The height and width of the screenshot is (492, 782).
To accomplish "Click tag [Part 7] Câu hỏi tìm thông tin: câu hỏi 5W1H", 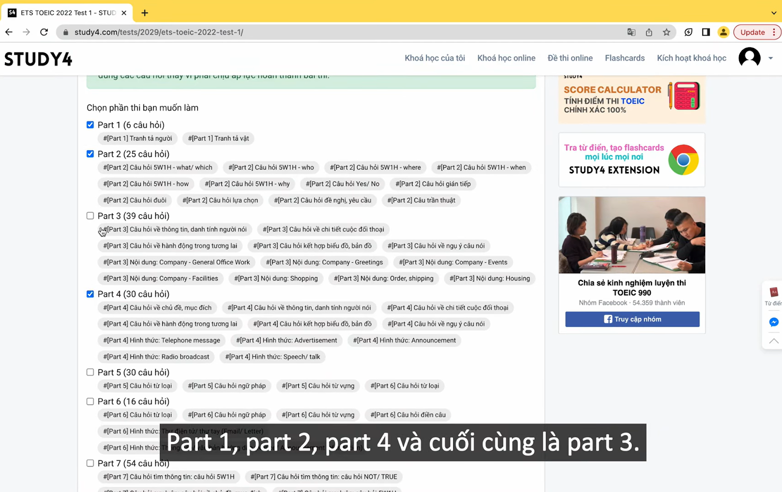I will (169, 477).
